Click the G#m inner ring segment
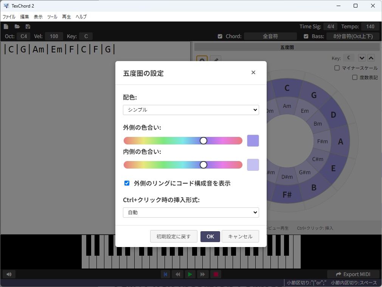This screenshot has height=287, width=382. pyautogui.click(x=305, y=172)
